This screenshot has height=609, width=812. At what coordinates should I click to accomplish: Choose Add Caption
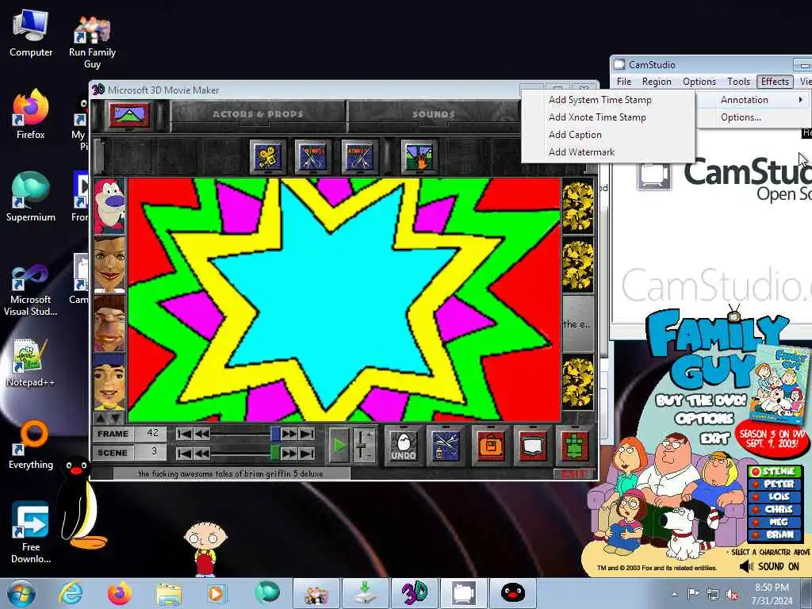[608, 135]
